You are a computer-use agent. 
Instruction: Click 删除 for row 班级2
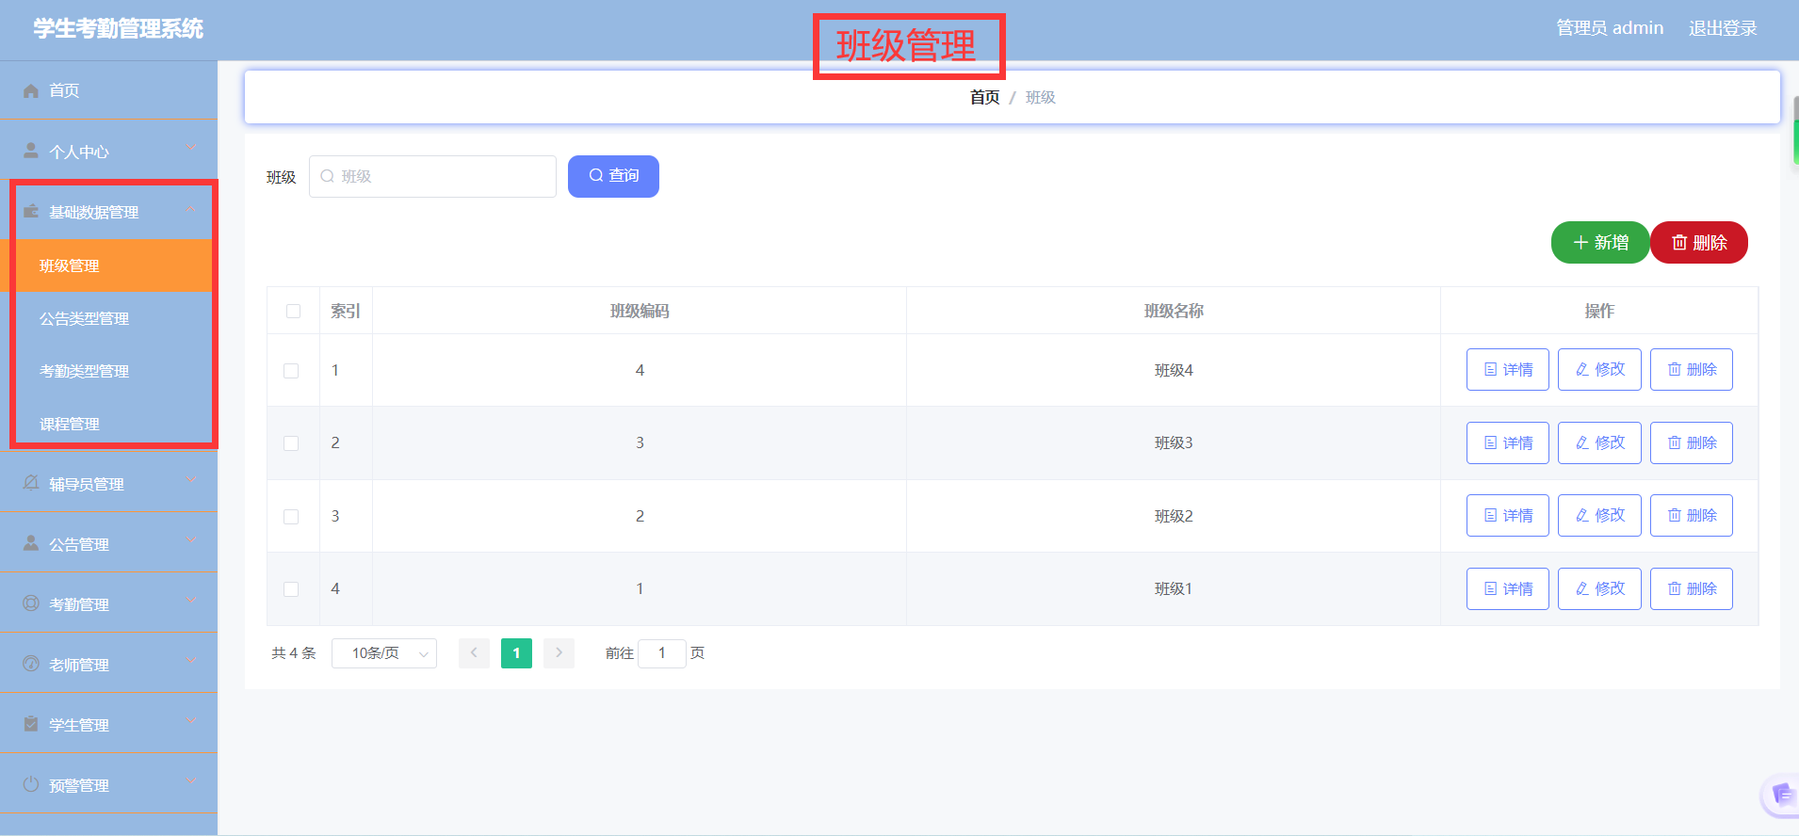click(1692, 515)
